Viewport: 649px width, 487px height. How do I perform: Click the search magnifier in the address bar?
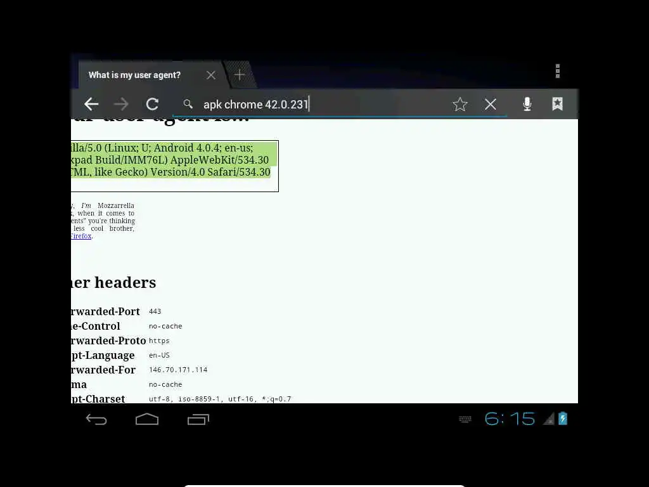coord(188,104)
